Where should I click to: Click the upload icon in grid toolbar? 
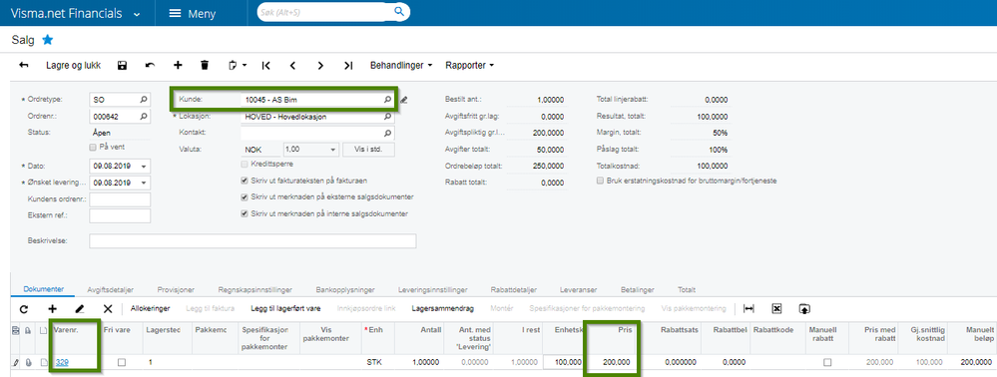804,308
